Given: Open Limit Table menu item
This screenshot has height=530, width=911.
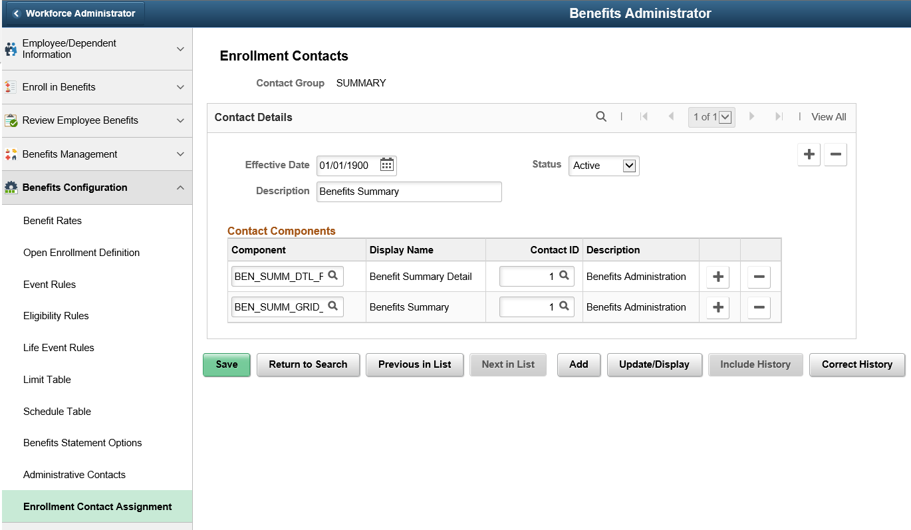Looking at the screenshot, I should (47, 380).
